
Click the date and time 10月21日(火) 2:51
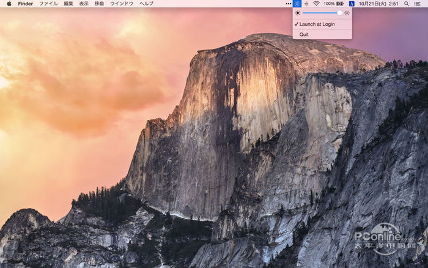(x=378, y=4)
